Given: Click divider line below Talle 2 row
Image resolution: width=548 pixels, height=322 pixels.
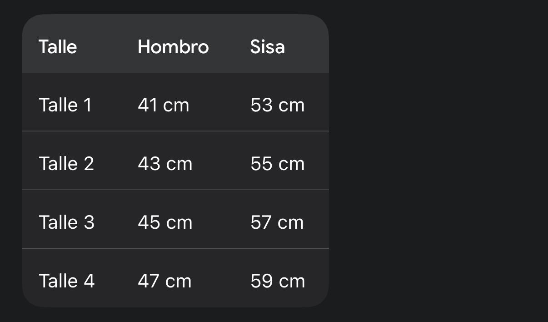Looking at the screenshot, I should pos(175,190).
